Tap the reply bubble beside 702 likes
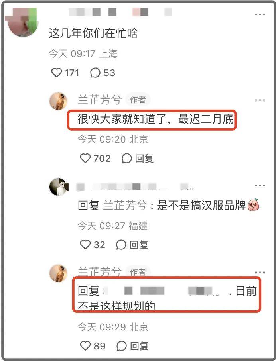 pos(126,159)
